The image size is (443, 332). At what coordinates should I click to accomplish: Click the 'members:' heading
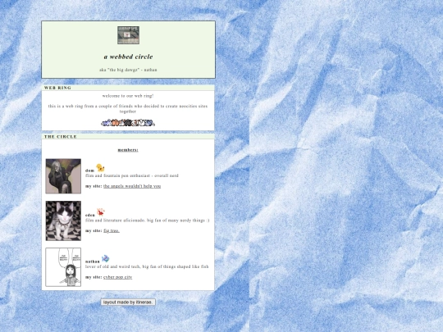[x=128, y=150]
